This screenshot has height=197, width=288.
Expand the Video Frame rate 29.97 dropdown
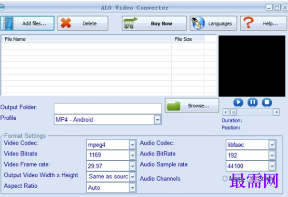click(132, 166)
